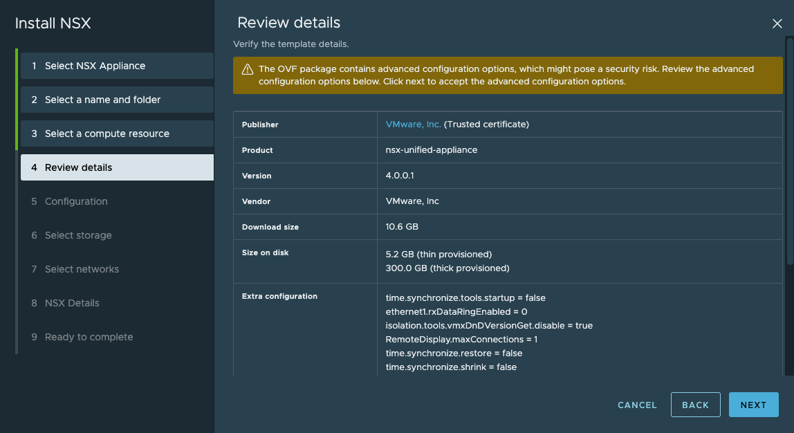Click the Extra configuration row label
The image size is (794, 433).
click(x=279, y=296)
